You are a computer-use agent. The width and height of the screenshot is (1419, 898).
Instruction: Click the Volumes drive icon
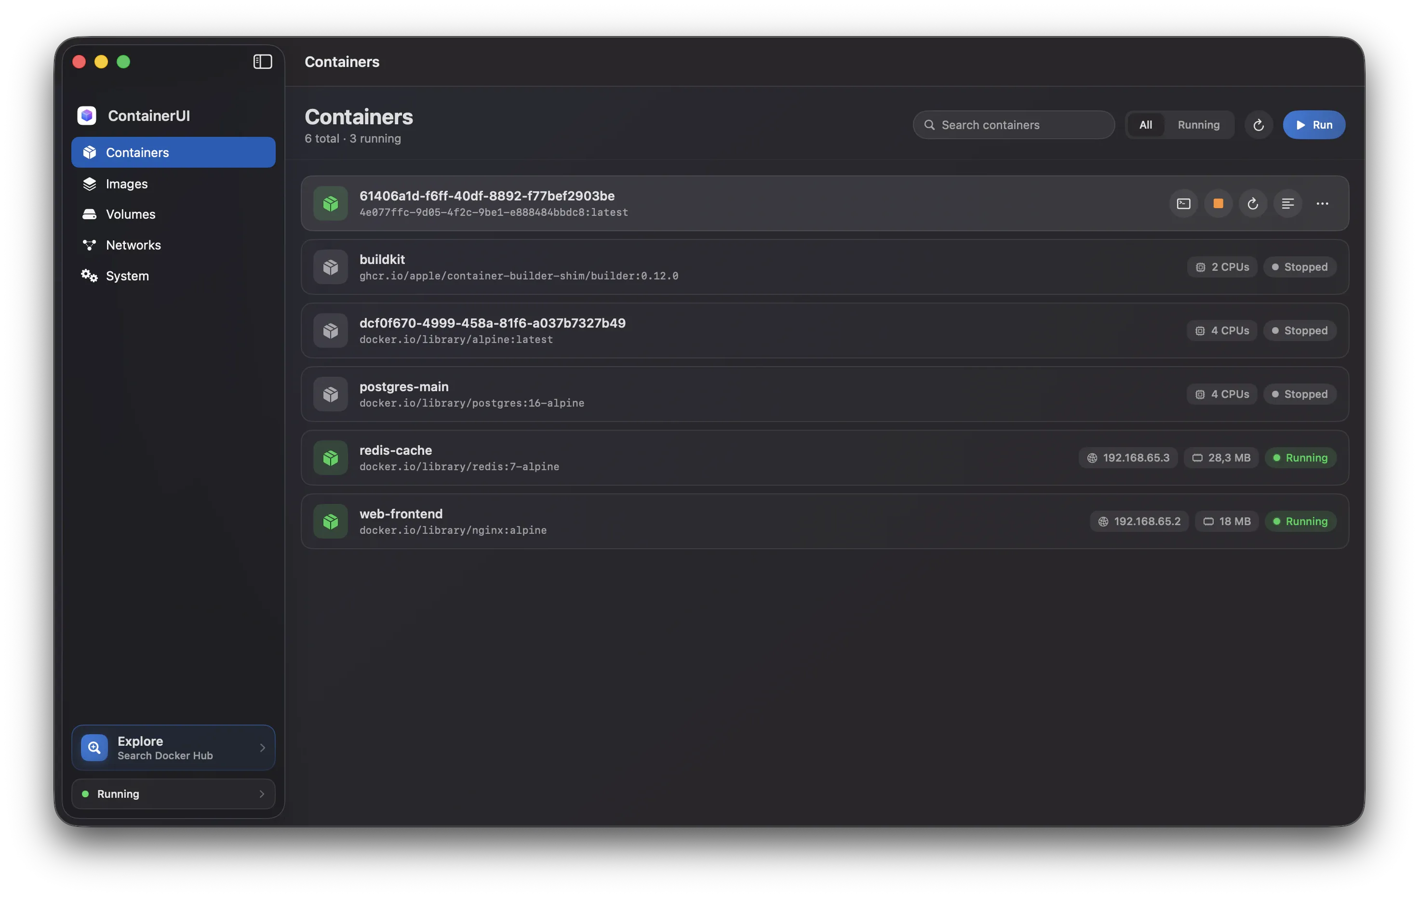[90, 214]
